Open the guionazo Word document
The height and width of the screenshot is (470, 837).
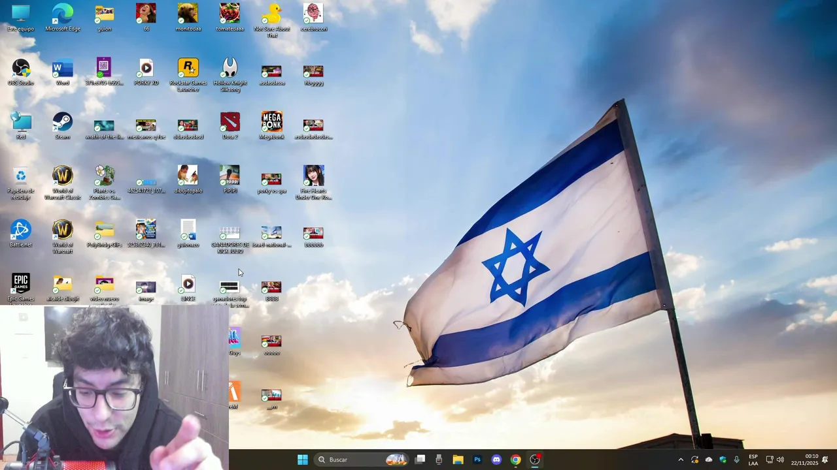click(x=188, y=234)
